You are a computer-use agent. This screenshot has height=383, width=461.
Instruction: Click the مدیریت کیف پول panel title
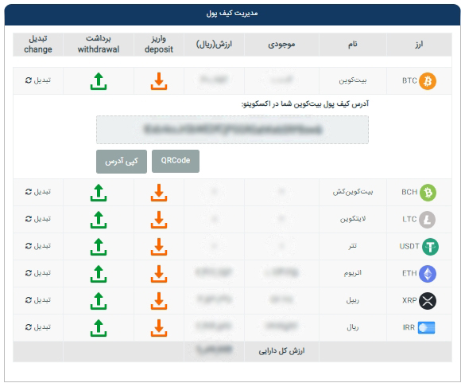(x=232, y=14)
